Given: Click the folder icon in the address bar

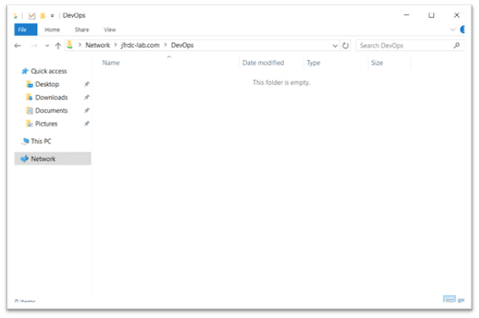Looking at the screenshot, I should (70, 45).
